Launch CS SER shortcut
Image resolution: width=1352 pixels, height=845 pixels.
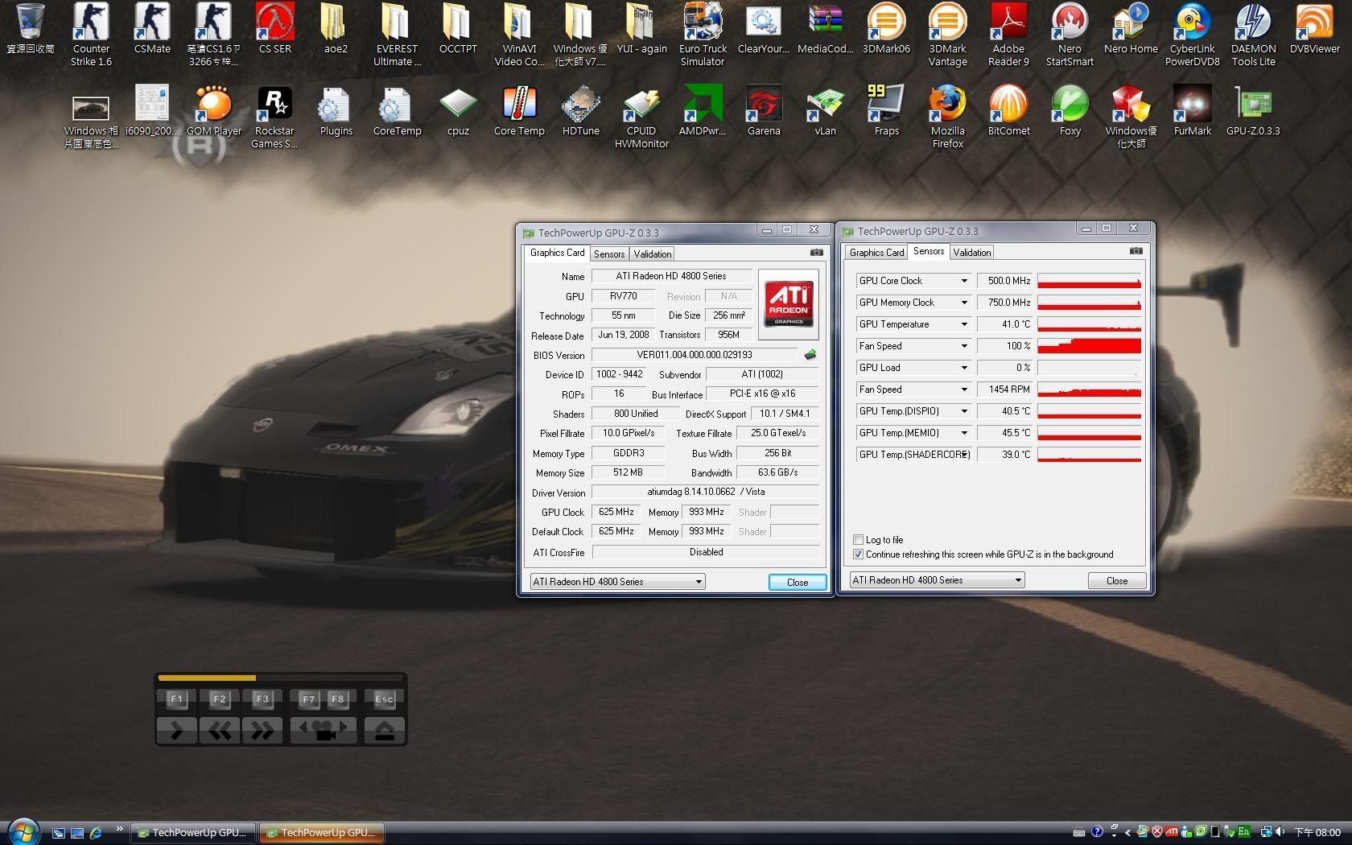coord(275,28)
